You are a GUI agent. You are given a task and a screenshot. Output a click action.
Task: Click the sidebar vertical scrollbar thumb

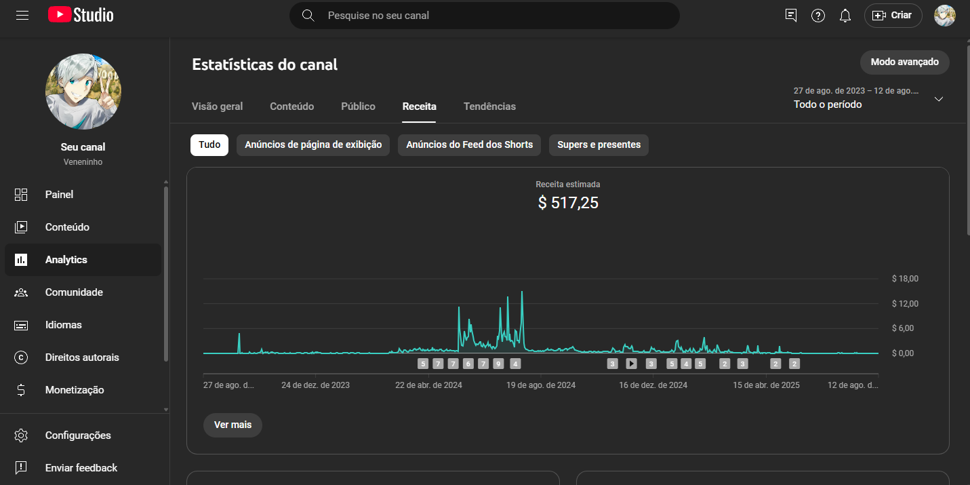[166, 274]
